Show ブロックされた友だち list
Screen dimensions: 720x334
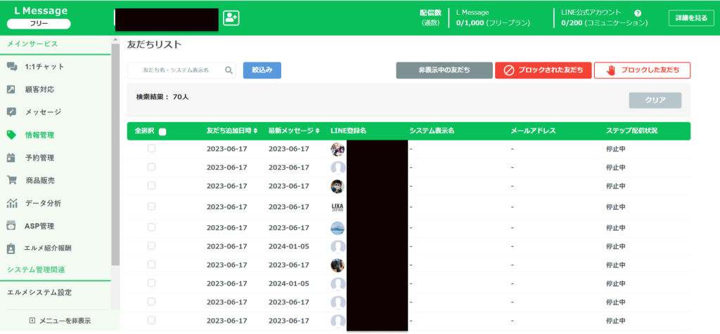pyautogui.click(x=542, y=70)
